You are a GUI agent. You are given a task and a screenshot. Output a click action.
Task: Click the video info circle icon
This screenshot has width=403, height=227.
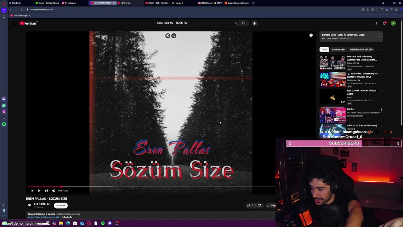coord(311,35)
